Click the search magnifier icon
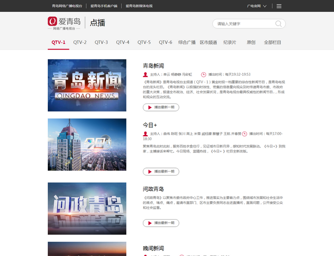This screenshot has height=256, width=334. tap(279, 24)
